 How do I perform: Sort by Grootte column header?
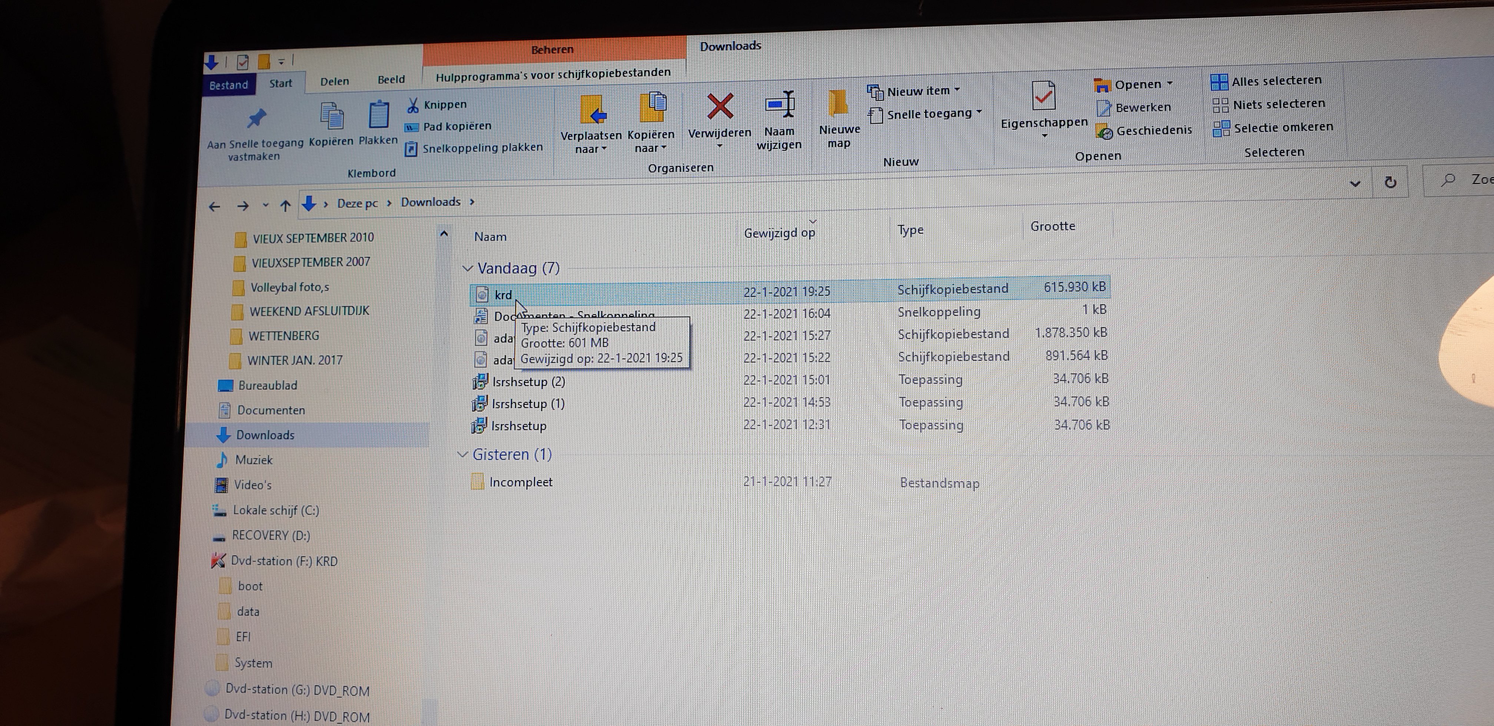point(1053,226)
